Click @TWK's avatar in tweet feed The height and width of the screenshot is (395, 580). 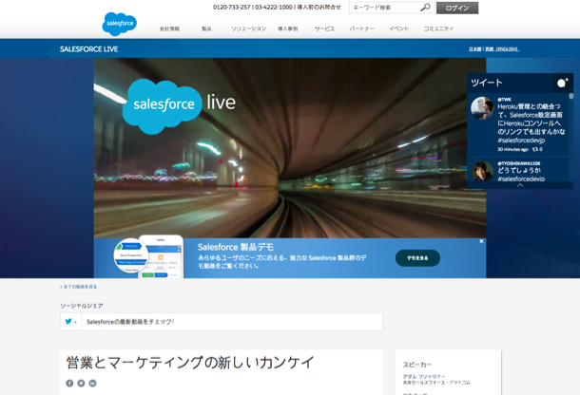pos(482,107)
